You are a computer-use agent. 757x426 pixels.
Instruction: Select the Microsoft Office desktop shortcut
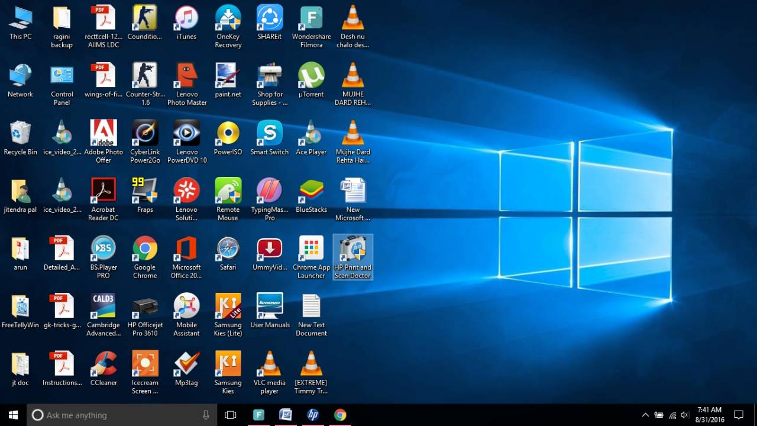(186, 257)
